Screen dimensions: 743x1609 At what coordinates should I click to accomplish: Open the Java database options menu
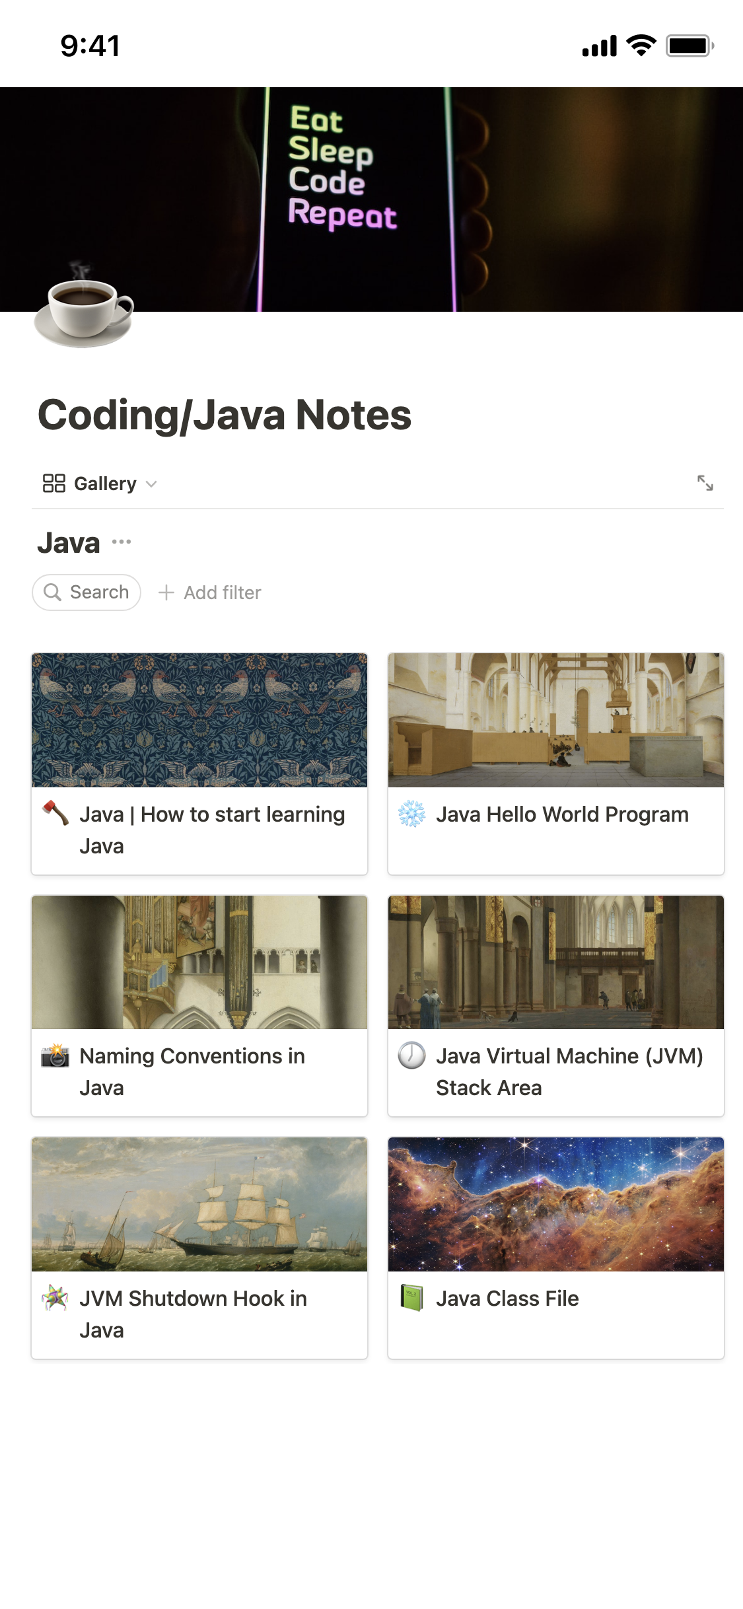[x=122, y=542]
